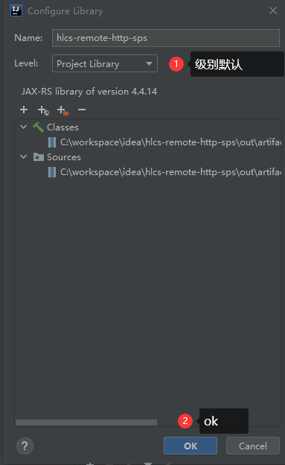Click the Name field hlcs-remote-http-sps
This screenshot has height=465, width=285.
pos(166,38)
